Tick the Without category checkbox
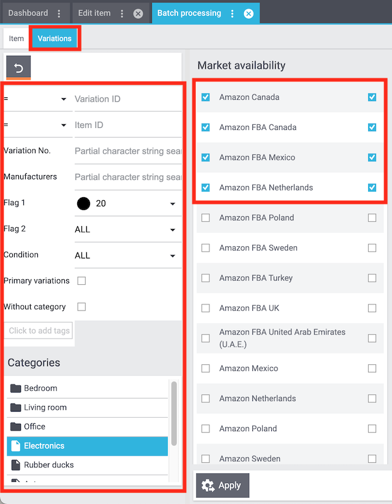Image resolution: width=392 pixels, height=504 pixels. click(81, 307)
